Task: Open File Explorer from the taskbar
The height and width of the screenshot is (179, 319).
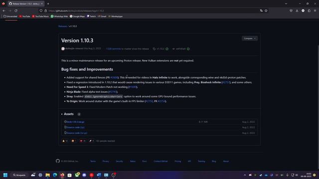Action: (48, 175)
